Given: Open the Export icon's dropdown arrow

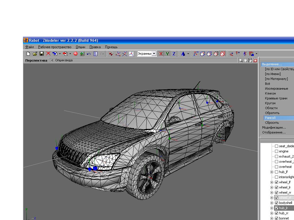Looking at the screenshot, I should point(70,54).
